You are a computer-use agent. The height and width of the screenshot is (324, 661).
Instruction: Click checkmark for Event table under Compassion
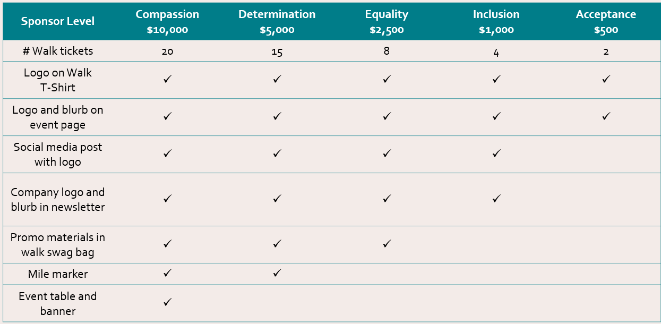[167, 302]
